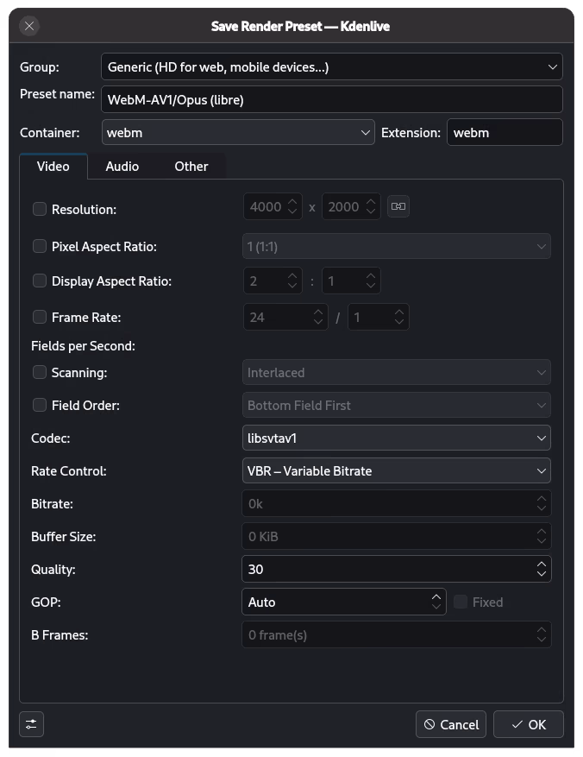583x757 pixels.
Task: Toggle the Pixel Aspect Ratio checkbox
Action: (x=40, y=246)
